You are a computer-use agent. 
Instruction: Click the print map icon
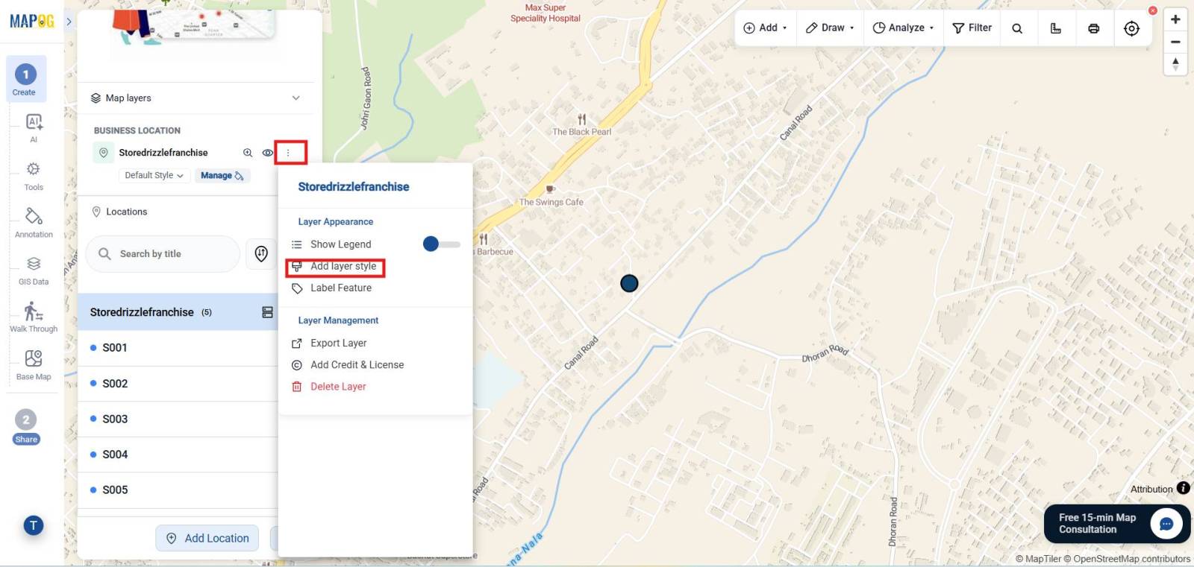(x=1093, y=28)
